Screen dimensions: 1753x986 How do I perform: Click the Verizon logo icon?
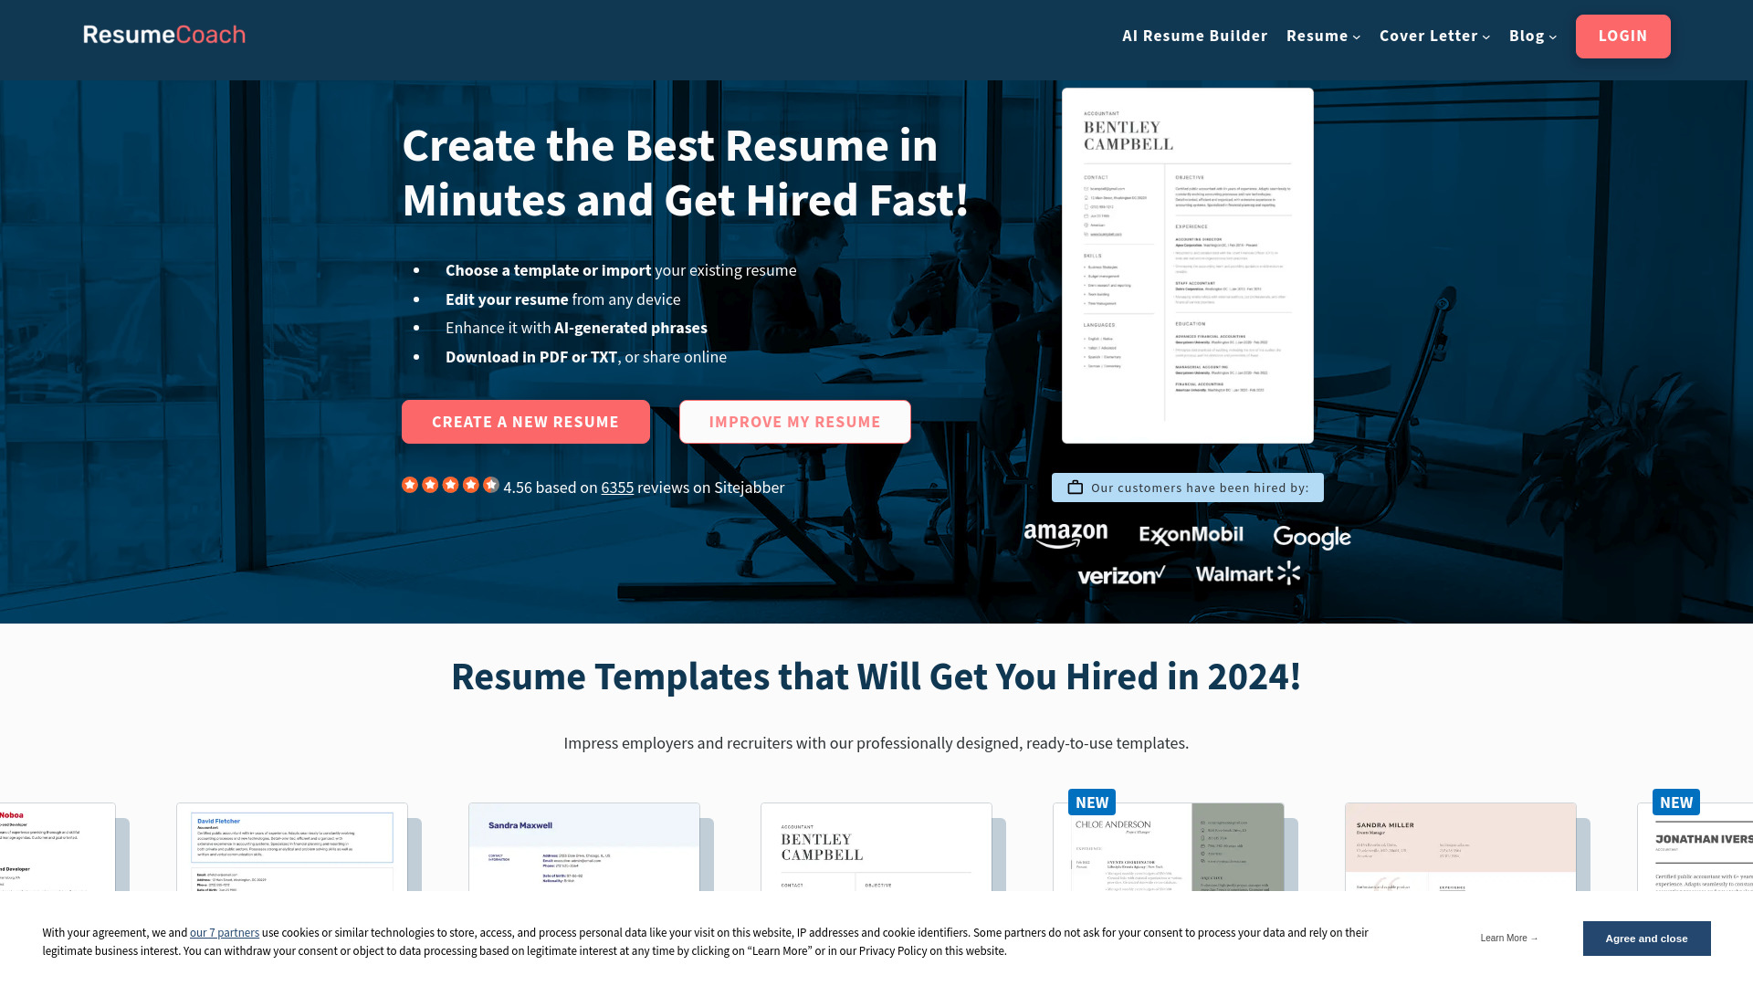tap(1118, 574)
